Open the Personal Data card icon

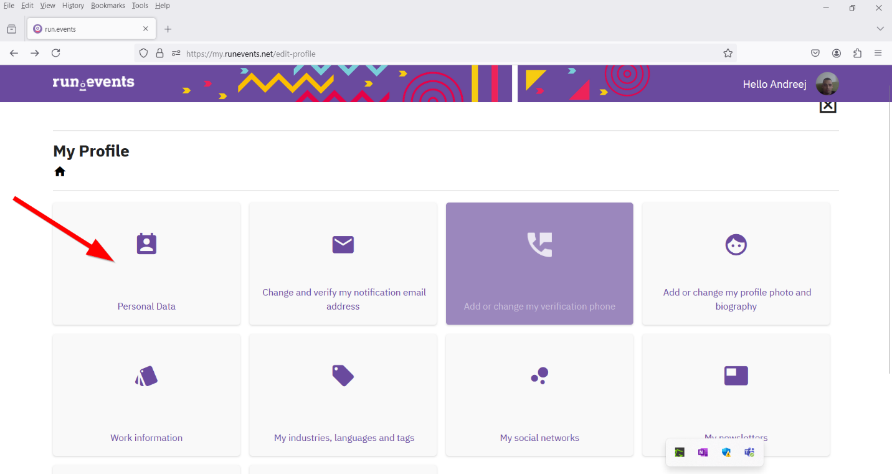(146, 244)
